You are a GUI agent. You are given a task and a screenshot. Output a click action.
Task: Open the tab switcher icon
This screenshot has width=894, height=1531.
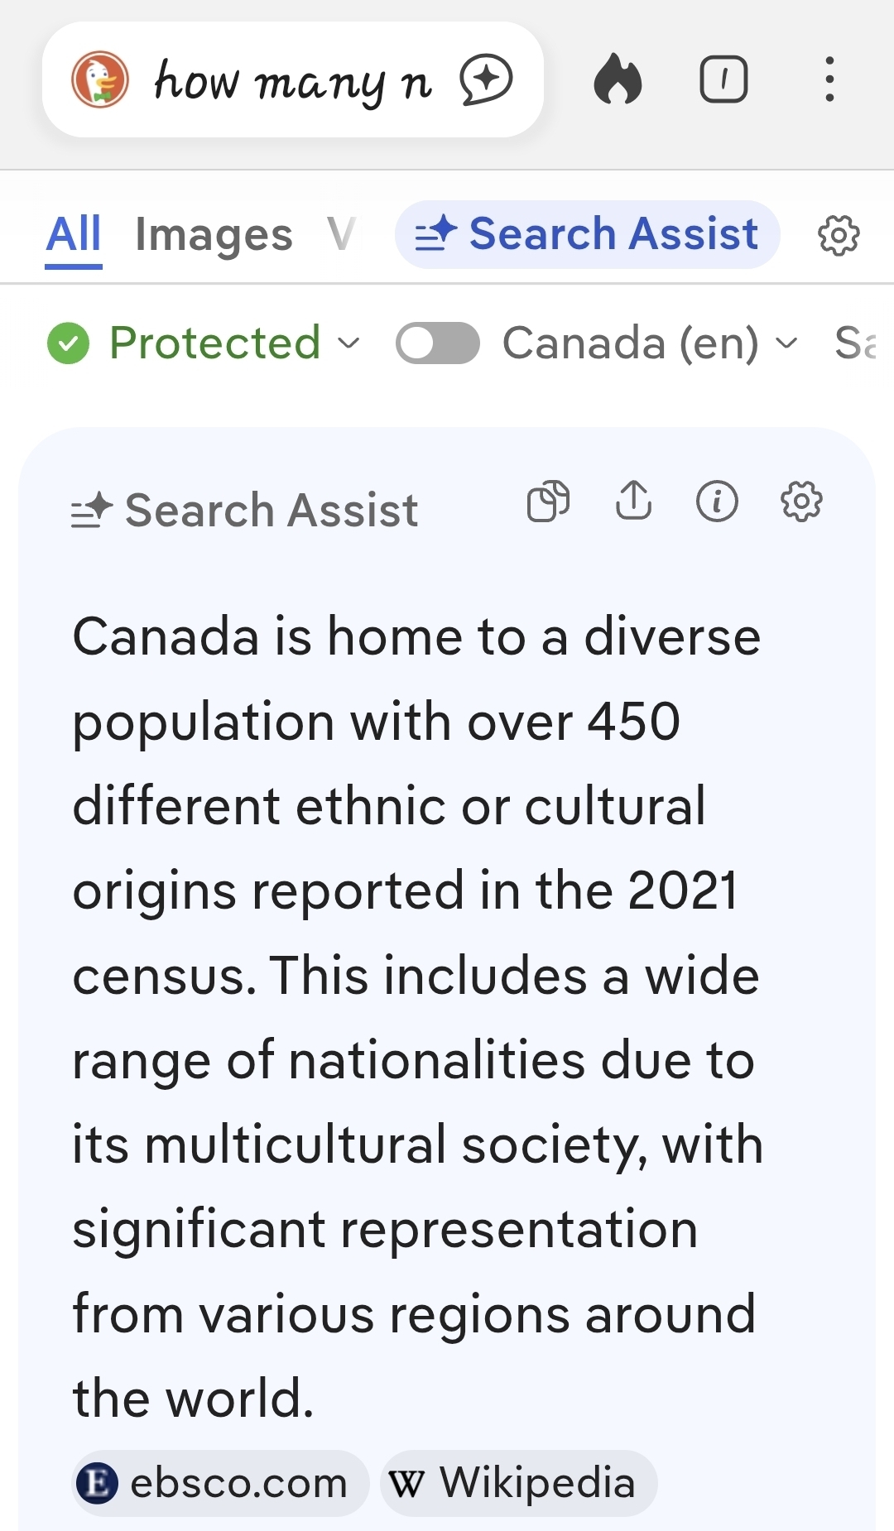tap(723, 79)
